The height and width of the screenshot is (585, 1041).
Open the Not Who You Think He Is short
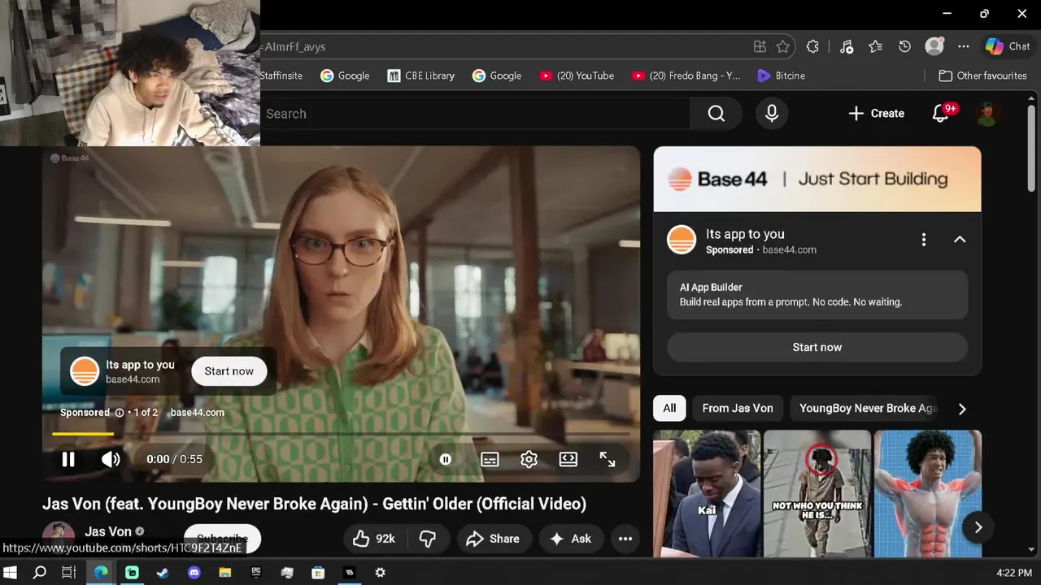click(x=817, y=494)
